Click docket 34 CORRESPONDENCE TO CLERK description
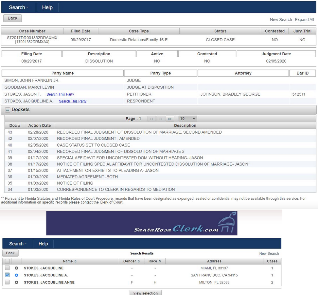This screenshot has height=295, width=319. click(x=116, y=189)
